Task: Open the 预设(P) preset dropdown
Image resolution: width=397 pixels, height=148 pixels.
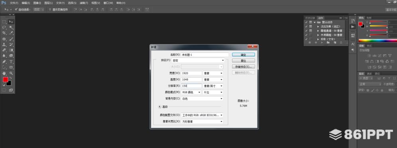Action: 198,61
